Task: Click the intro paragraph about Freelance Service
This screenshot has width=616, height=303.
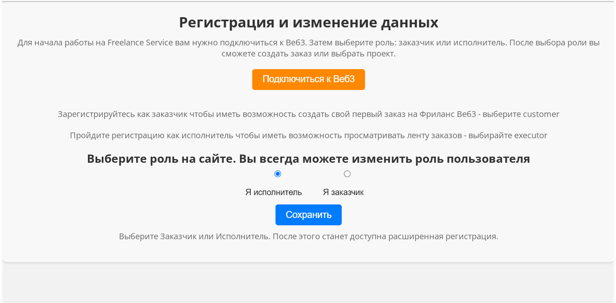Action: point(308,47)
